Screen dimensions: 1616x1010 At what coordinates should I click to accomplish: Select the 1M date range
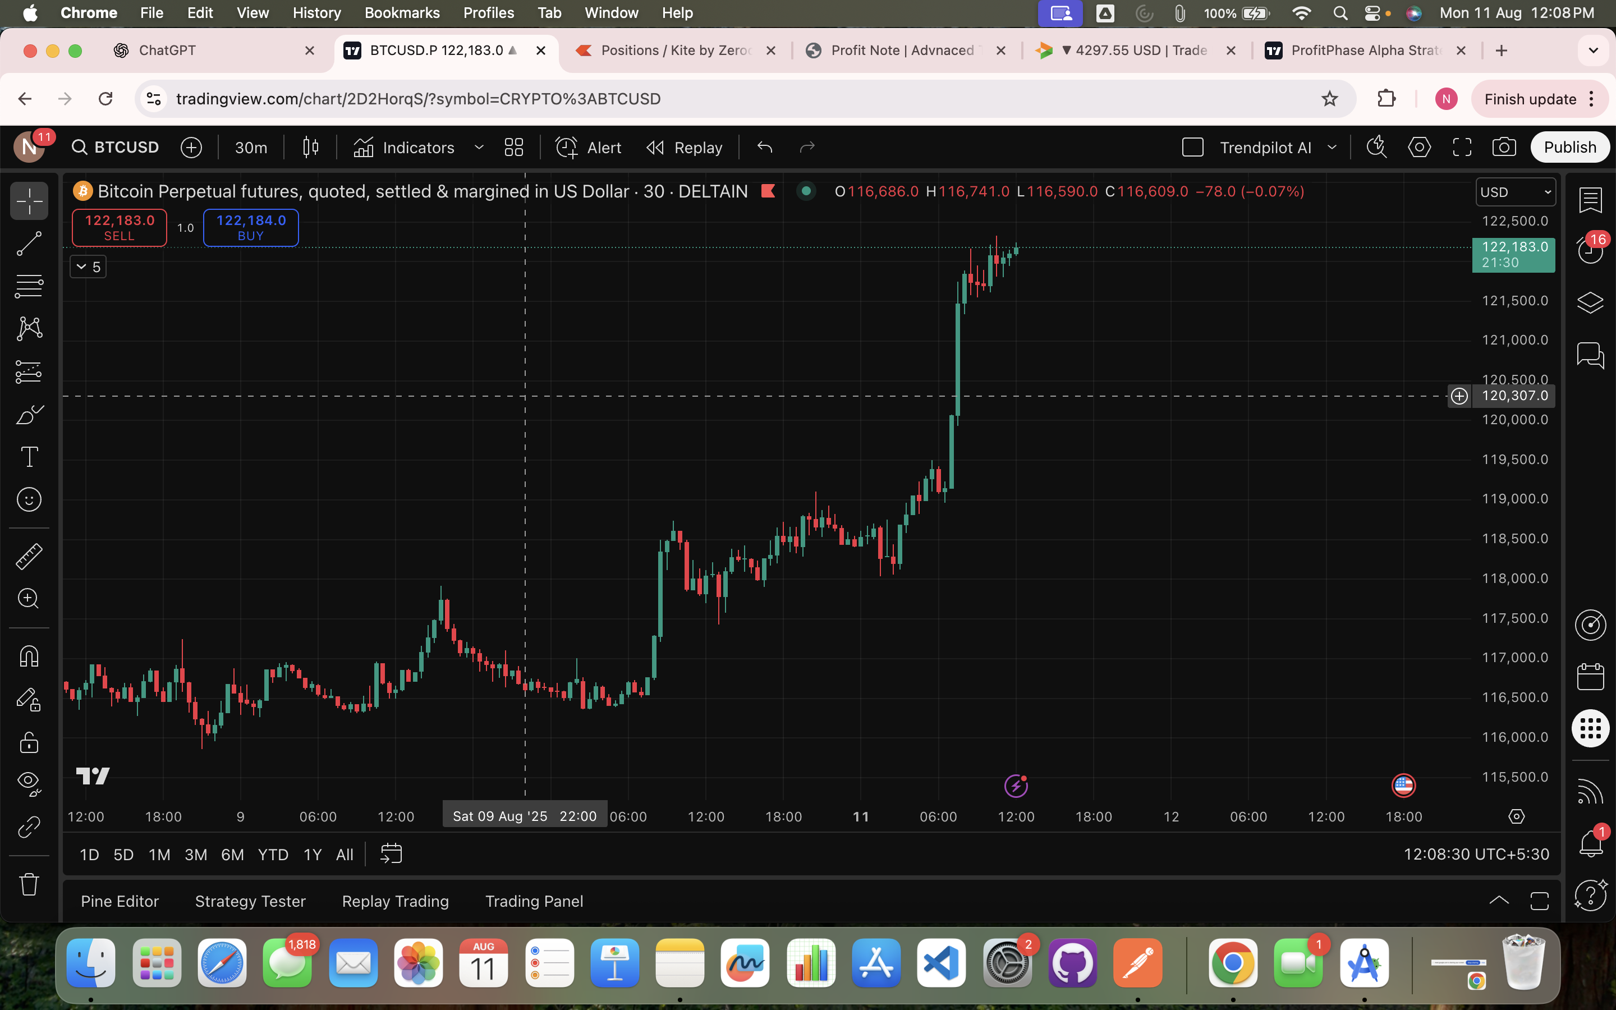159,855
